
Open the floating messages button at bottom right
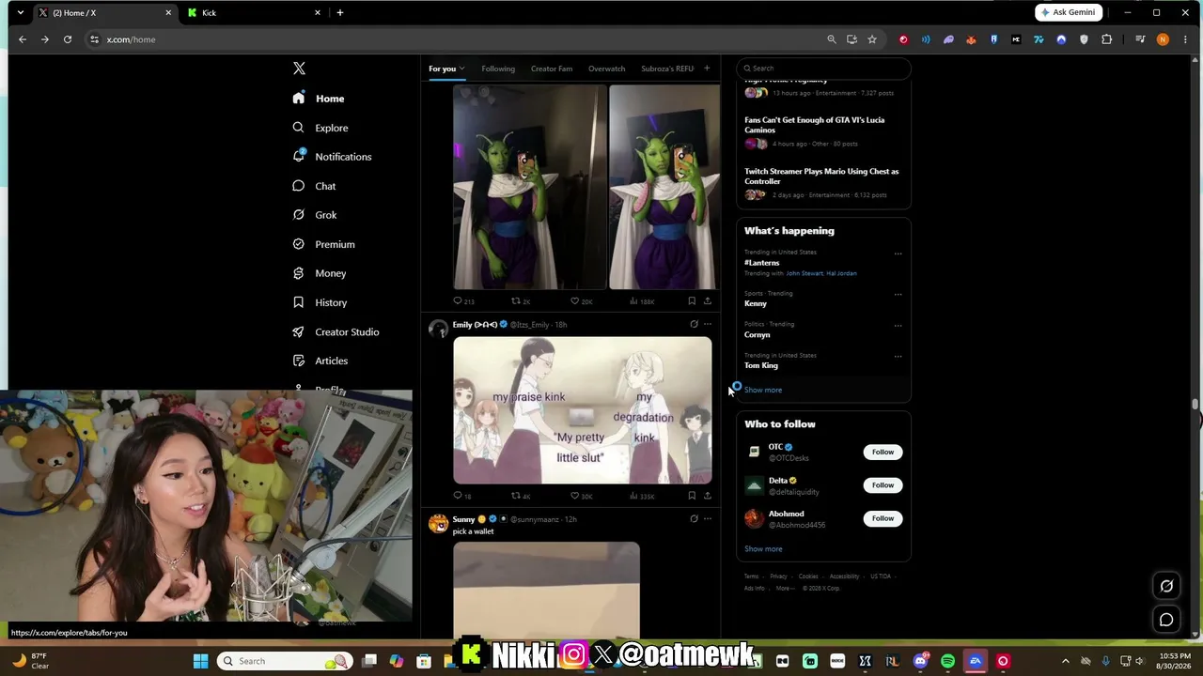pyautogui.click(x=1166, y=620)
